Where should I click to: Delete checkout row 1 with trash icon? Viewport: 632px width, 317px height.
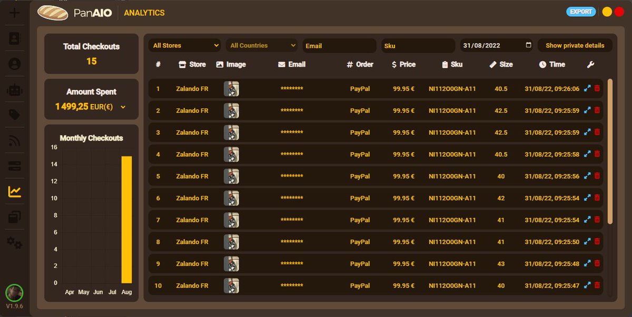coord(597,88)
